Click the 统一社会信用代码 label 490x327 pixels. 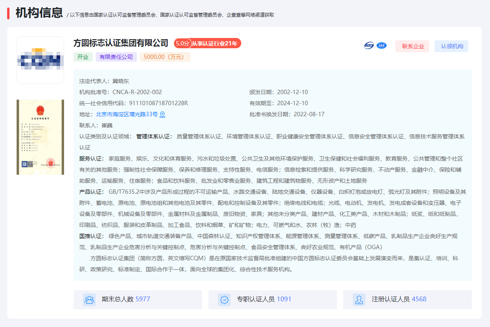click(104, 103)
